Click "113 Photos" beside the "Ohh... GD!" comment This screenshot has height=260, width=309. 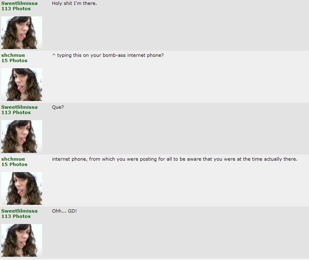[16, 217]
